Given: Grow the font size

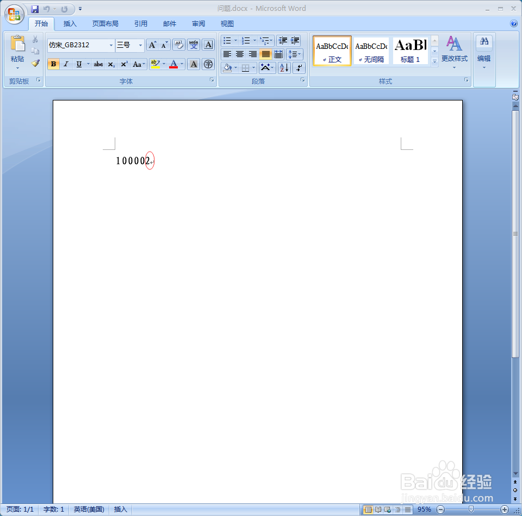Looking at the screenshot, I should [152, 45].
